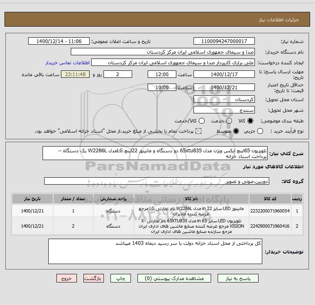Click quantity cell 1 in monitor row
This screenshot has width=315, height=305.
pos(73,211)
